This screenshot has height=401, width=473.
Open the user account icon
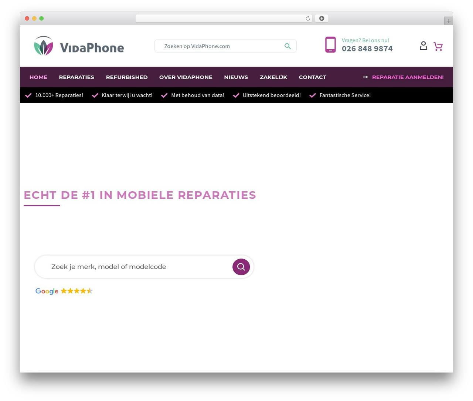[x=423, y=46]
